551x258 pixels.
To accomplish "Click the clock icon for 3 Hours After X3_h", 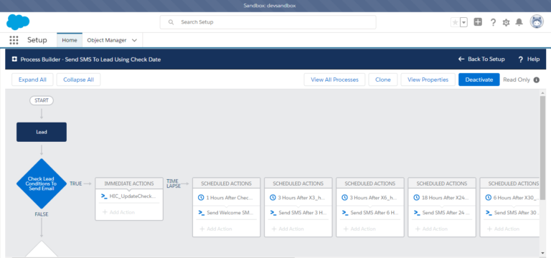I will [x=273, y=198].
